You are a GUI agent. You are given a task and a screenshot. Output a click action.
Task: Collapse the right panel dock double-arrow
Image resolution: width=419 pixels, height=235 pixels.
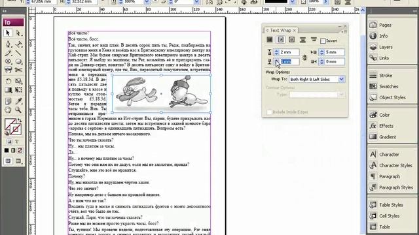[414, 11]
